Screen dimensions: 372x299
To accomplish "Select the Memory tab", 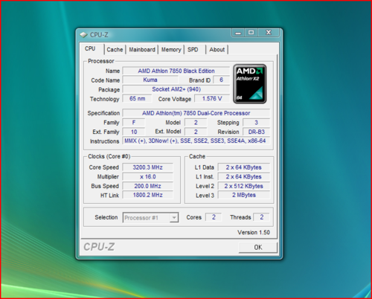I will [x=171, y=50].
